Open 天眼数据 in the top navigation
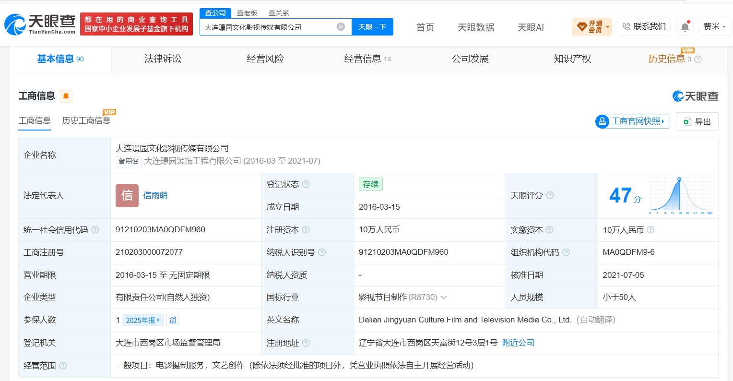The width and height of the screenshot is (733, 381). point(476,27)
